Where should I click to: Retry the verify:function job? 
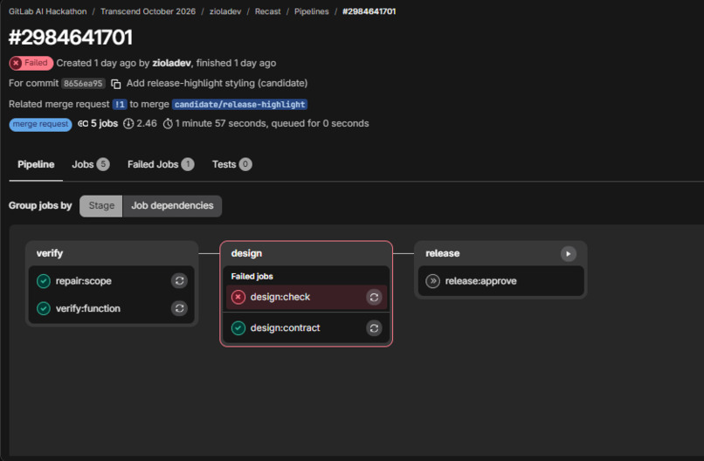[x=179, y=308]
